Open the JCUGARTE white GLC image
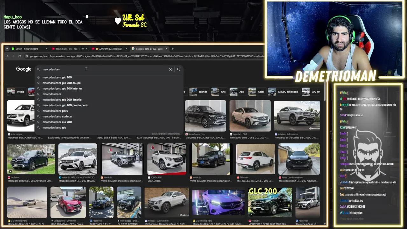The width and height of the screenshot is (407, 229). tap(167, 159)
